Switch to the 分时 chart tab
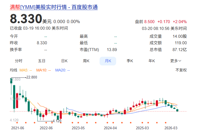The width and height of the screenshot is (201, 132). [x=19, y=61]
